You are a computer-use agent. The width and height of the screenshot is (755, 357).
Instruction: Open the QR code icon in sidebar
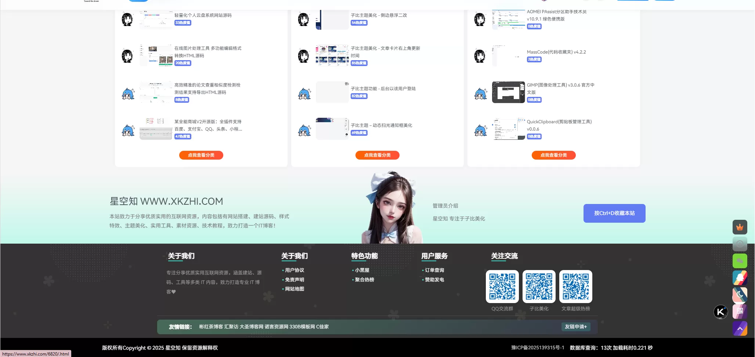pos(740,312)
